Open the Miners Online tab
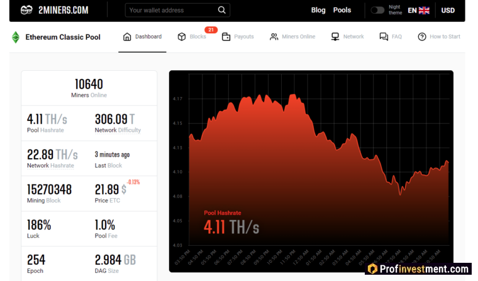478x281 pixels. 292,37
